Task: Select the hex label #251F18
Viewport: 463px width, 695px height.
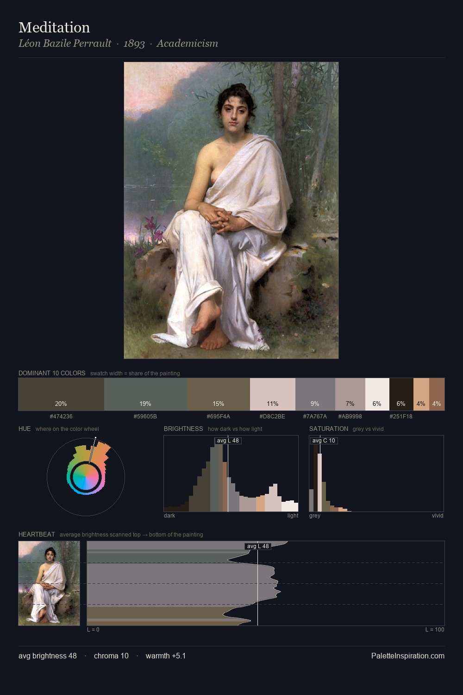Action: pos(401,417)
